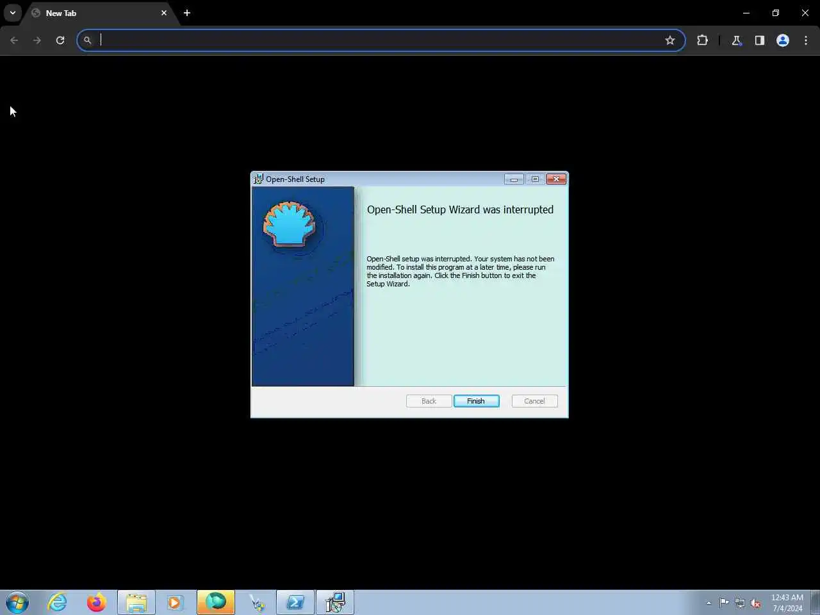
Task: Switch to the teal browser taskbar item
Action: pos(216,603)
